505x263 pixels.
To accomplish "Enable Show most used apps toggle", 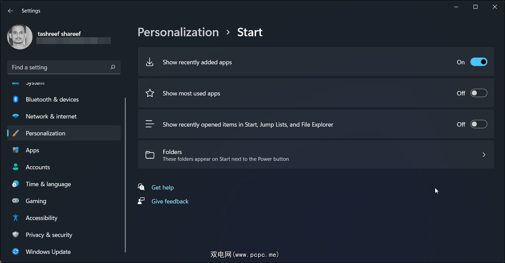I will (479, 93).
